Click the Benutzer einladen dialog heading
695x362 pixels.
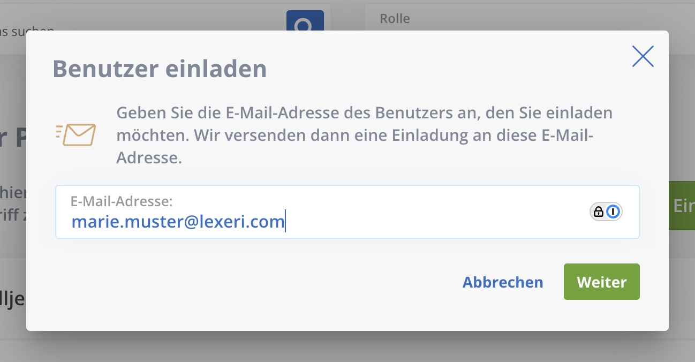coord(160,69)
